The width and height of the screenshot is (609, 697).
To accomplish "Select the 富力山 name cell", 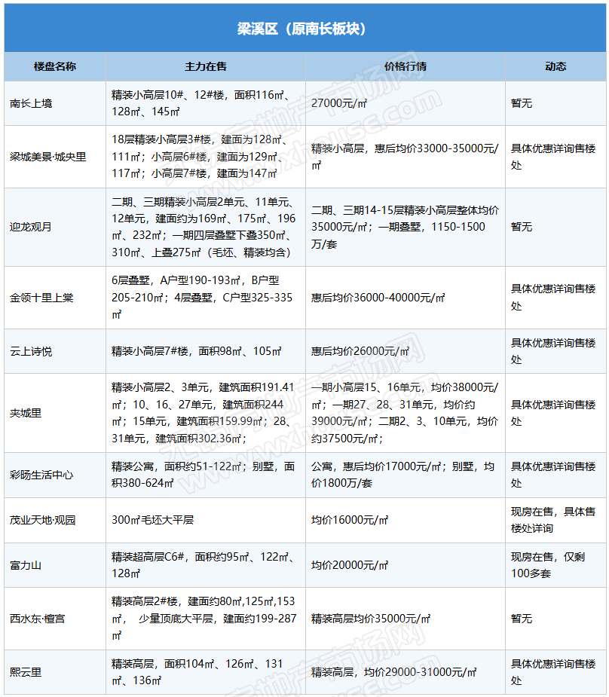I will (26, 565).
